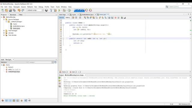Open the Tools menu
This screenshot has height=108, width=192.
(58, 7)
